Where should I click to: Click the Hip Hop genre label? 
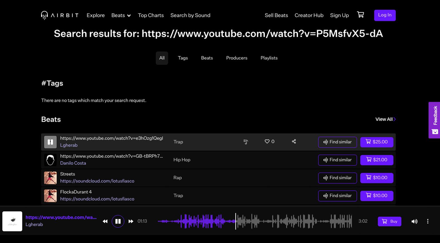tap(182, 160)
